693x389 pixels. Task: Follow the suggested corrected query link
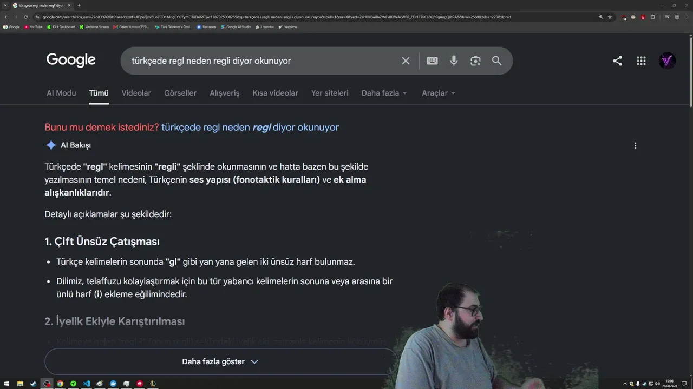(x=250, y=128)
